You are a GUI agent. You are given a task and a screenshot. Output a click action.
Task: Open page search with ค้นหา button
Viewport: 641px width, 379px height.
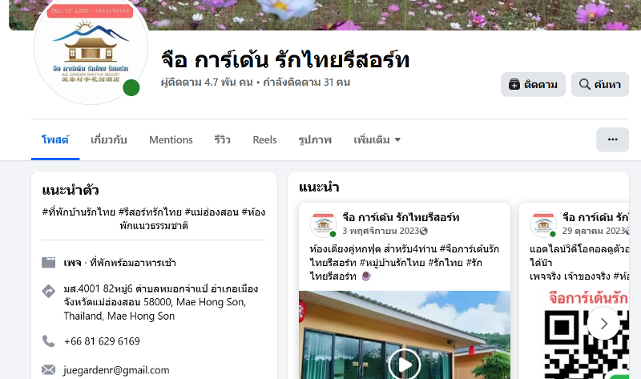click(599, 85)
